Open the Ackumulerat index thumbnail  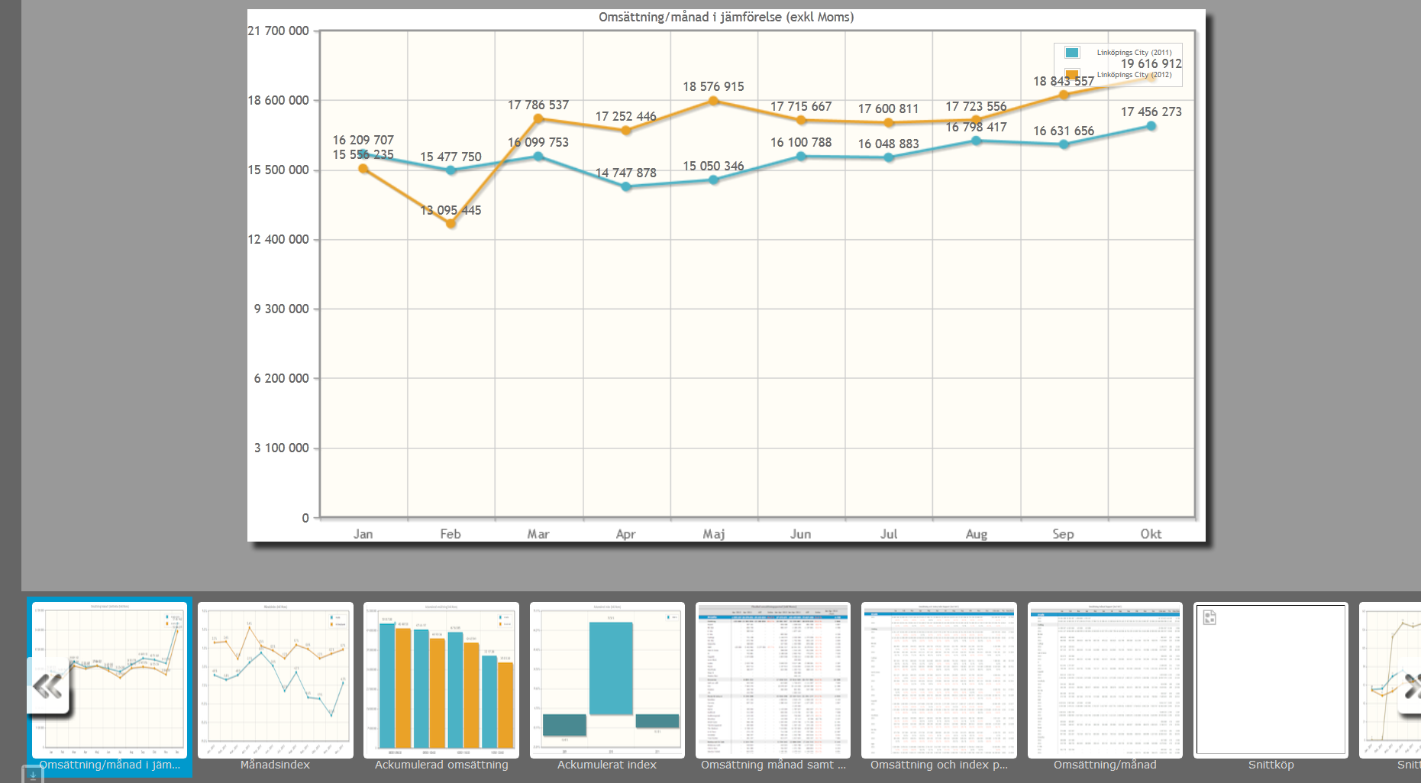[607, 680]
